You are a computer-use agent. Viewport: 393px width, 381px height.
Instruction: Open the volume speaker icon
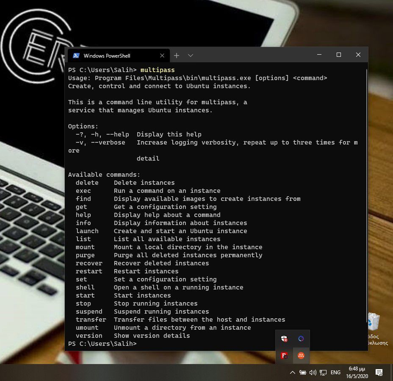(313, 373)
